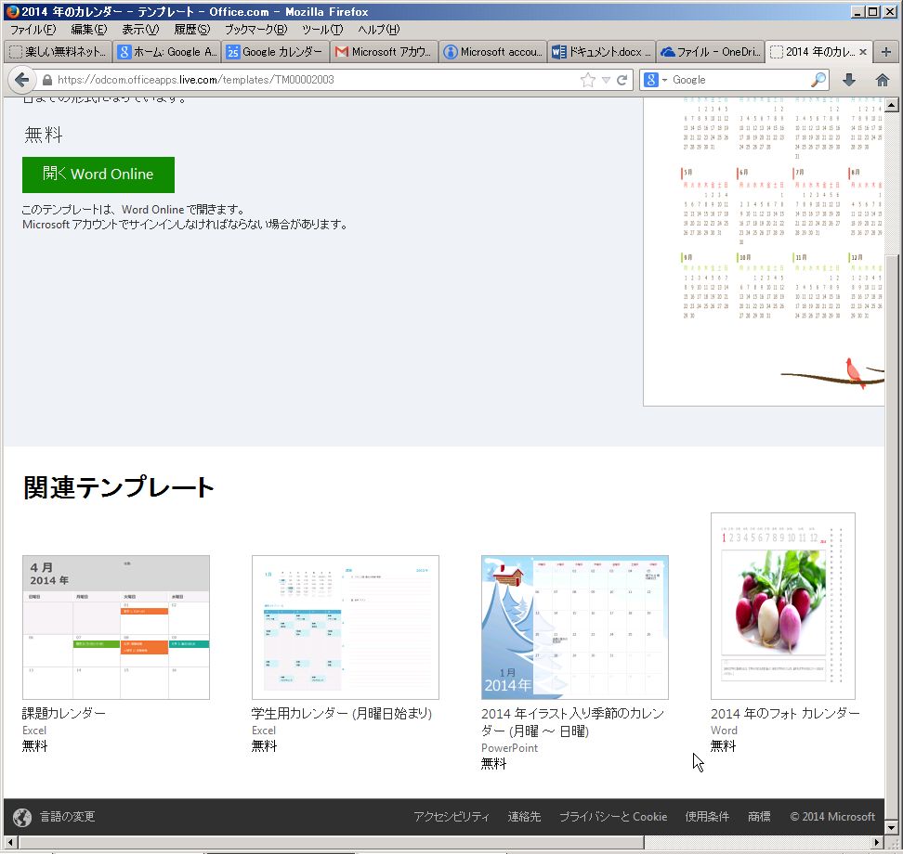Click the globe language icon in footer

pyautogui.click(x=22, y=817)
